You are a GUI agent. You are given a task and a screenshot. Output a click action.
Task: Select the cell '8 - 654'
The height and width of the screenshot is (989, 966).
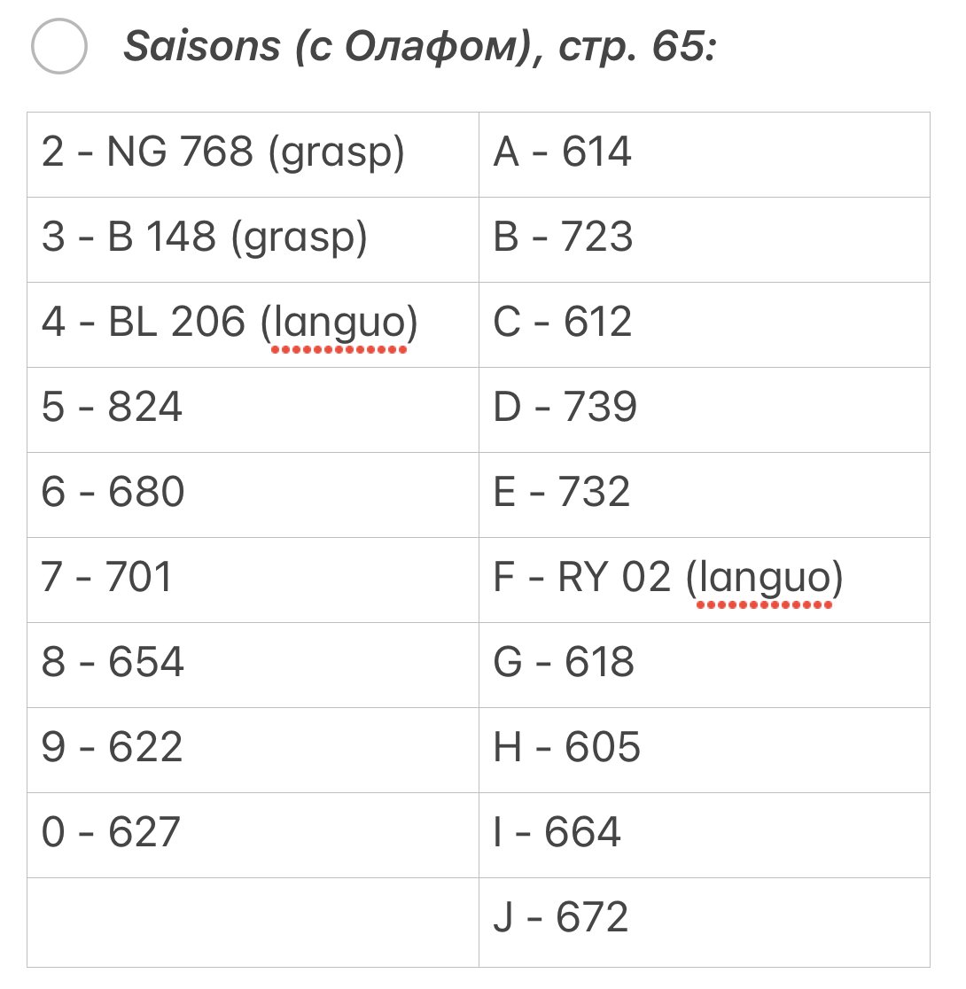[253, 666]
